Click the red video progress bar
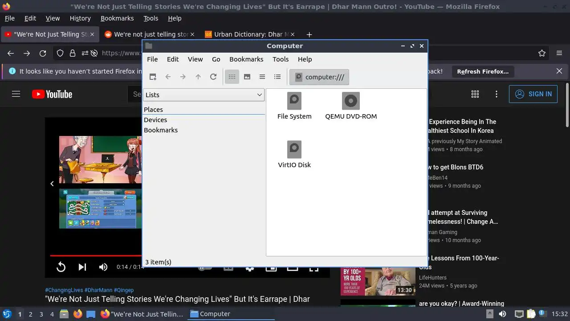The height and width of the screenshot is (321, 570). point(96,255)
